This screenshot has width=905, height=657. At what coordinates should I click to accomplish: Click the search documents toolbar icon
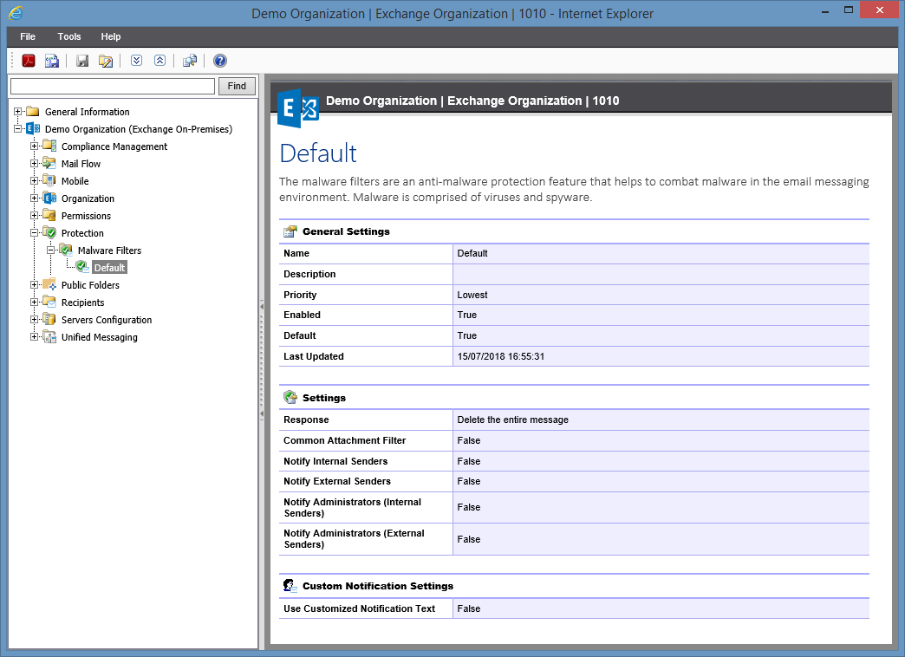click(x=189, y=61)
